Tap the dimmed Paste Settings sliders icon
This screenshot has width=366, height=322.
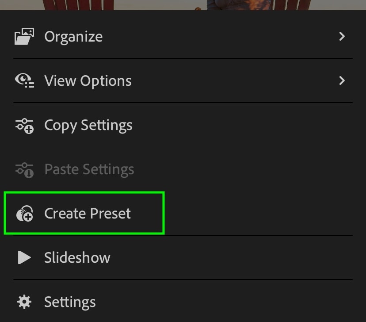pos(24,170)
